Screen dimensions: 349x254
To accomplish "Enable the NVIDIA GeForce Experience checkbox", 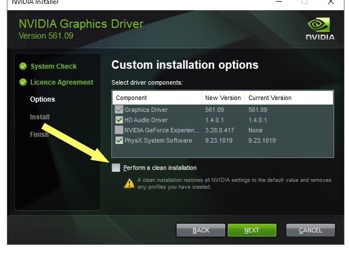I will (119, 130).
